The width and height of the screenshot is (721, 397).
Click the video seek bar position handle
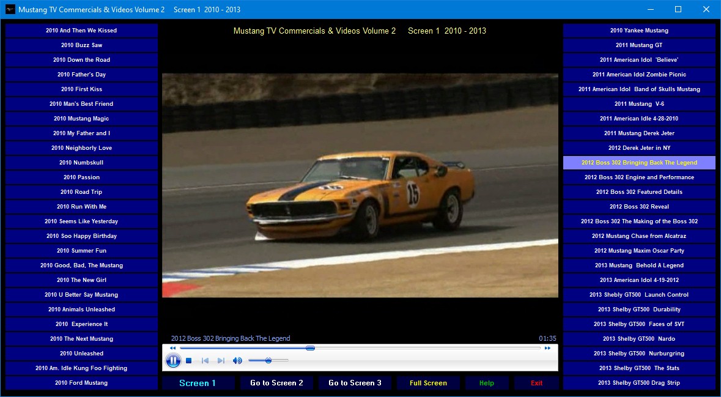point(311,348)
